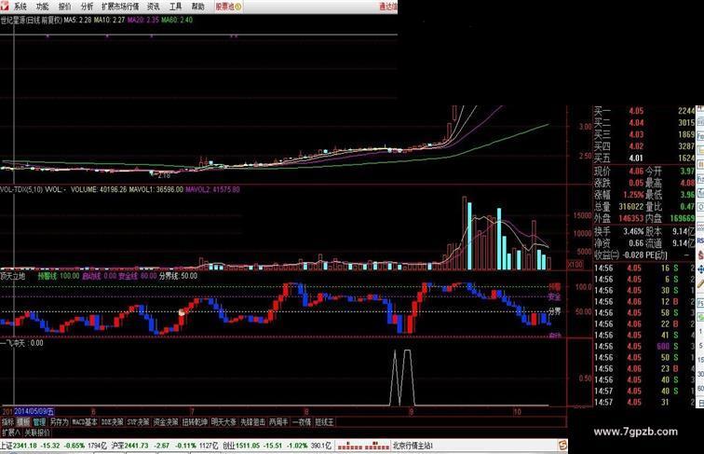Image resolution: width=704 pixels, height=454 pixels.
Task: Click the 北京行情主站 server status
Action: [413, 446]
